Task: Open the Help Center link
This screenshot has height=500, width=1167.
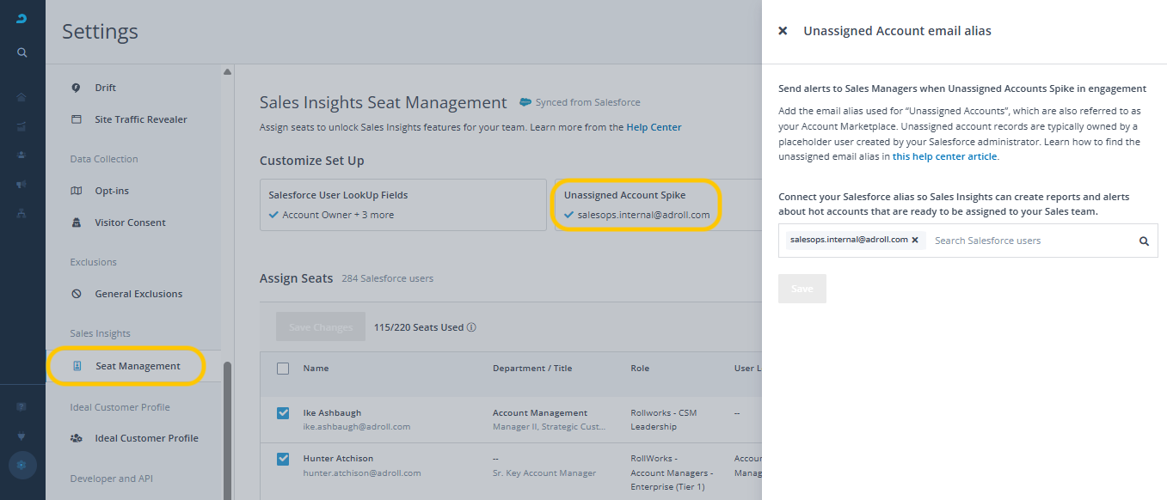Action: click(x=654, y=127)
